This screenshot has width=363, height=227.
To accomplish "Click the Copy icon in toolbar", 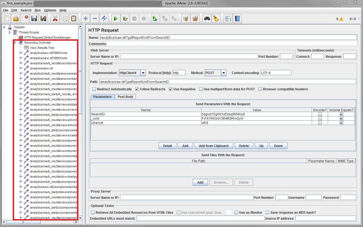I will (65, 19).
